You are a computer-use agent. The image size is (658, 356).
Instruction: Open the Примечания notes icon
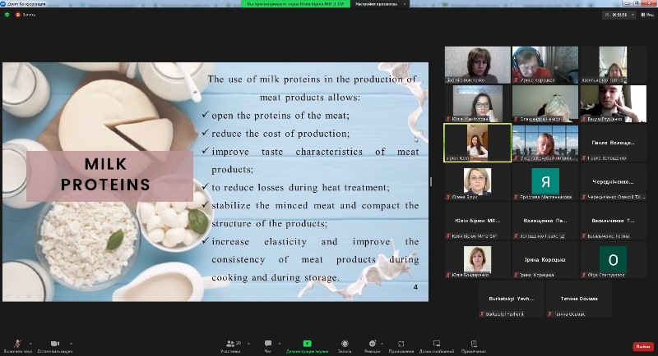[474, 344]
